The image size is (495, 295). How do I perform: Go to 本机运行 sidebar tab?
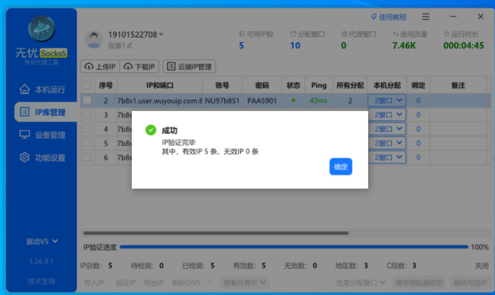point(42,90)
